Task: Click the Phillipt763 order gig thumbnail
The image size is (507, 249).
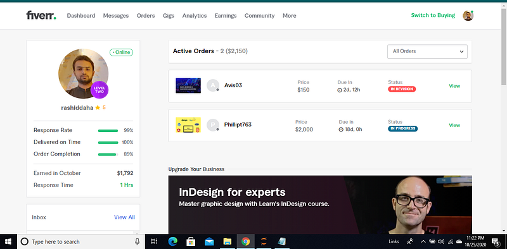Action: point(188,125)
